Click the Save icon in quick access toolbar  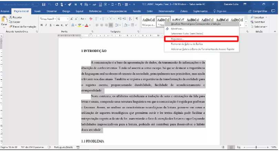(44, 4)
